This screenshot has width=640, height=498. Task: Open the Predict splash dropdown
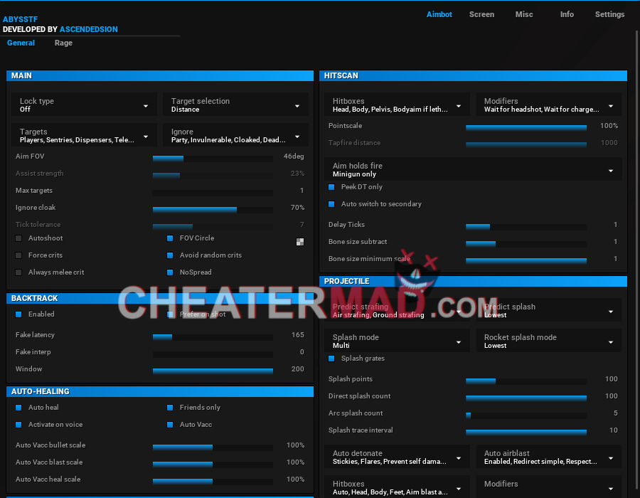(548, 311)
